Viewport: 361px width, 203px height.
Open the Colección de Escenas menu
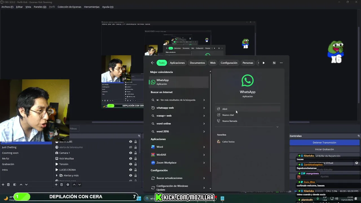69,7
